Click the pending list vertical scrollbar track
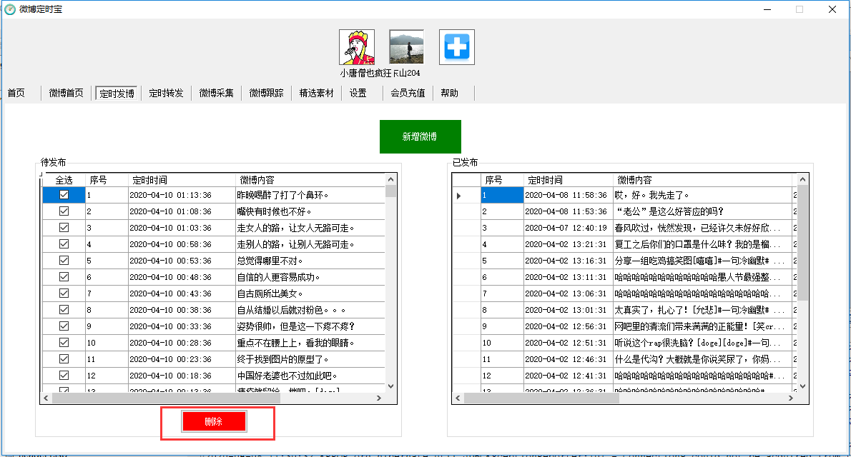851x457 pixels. [390, 286]
